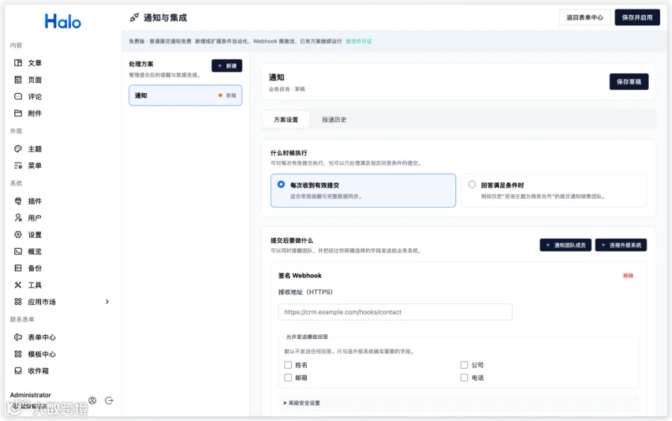The height and width of the screenshot is (421, 672).
Task: Click the 通知团队成员 button
Action: [x=565, y=245]
